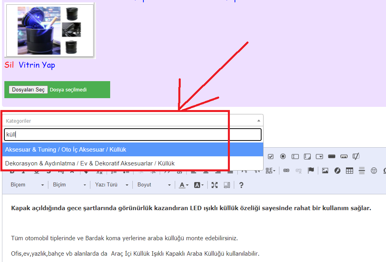Open the Yazı Türü font dropdown

click(x=111, y=184)
